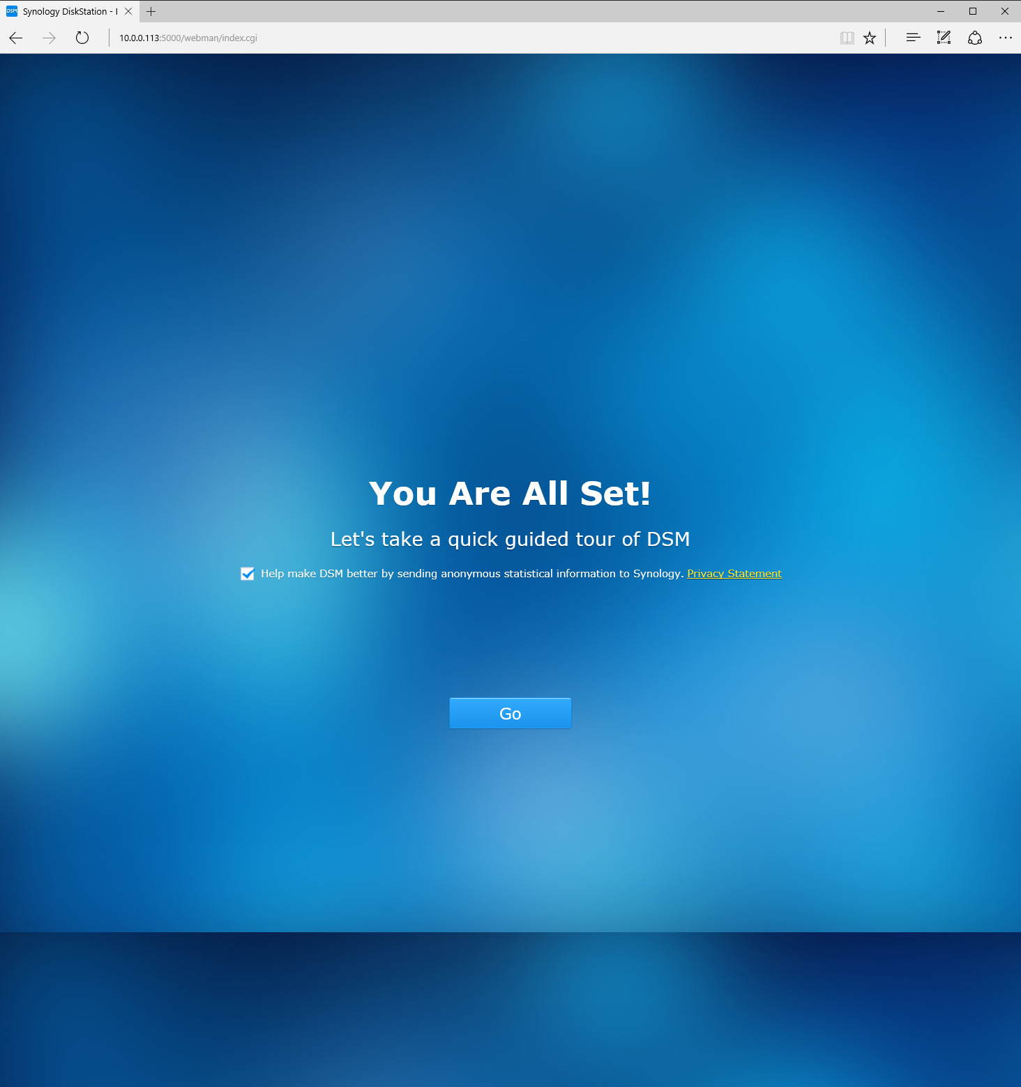Image resolution: width=1021 pixels, height=1087 pixels.
Task: Open the Hub panel icon
Action: (x=913, y=38)
